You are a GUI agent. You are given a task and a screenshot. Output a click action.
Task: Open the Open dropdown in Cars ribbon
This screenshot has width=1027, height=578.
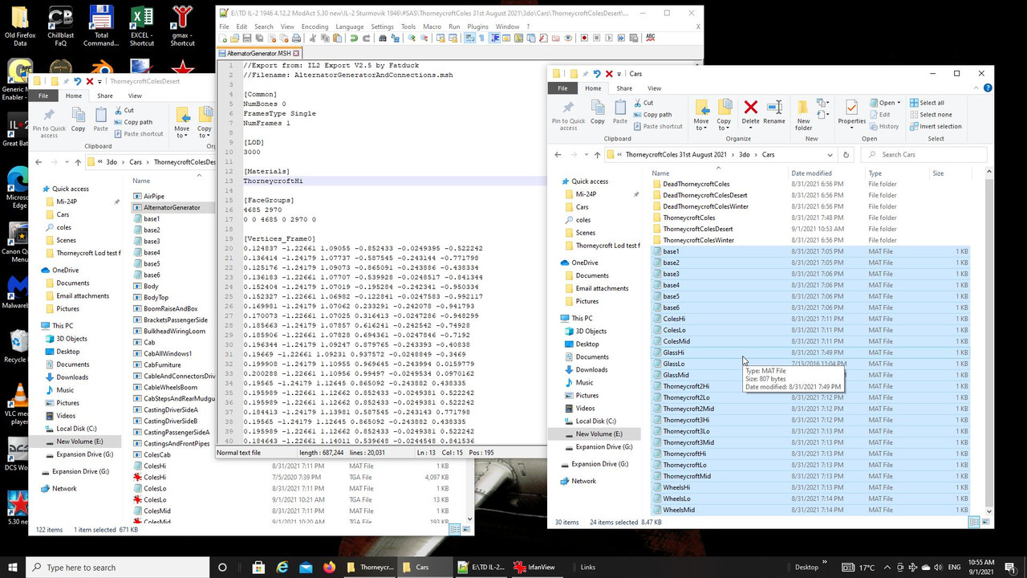click(x=886, y=103)
